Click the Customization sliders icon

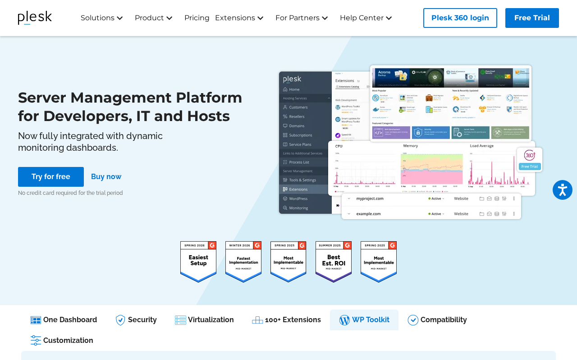click(36, 341)
